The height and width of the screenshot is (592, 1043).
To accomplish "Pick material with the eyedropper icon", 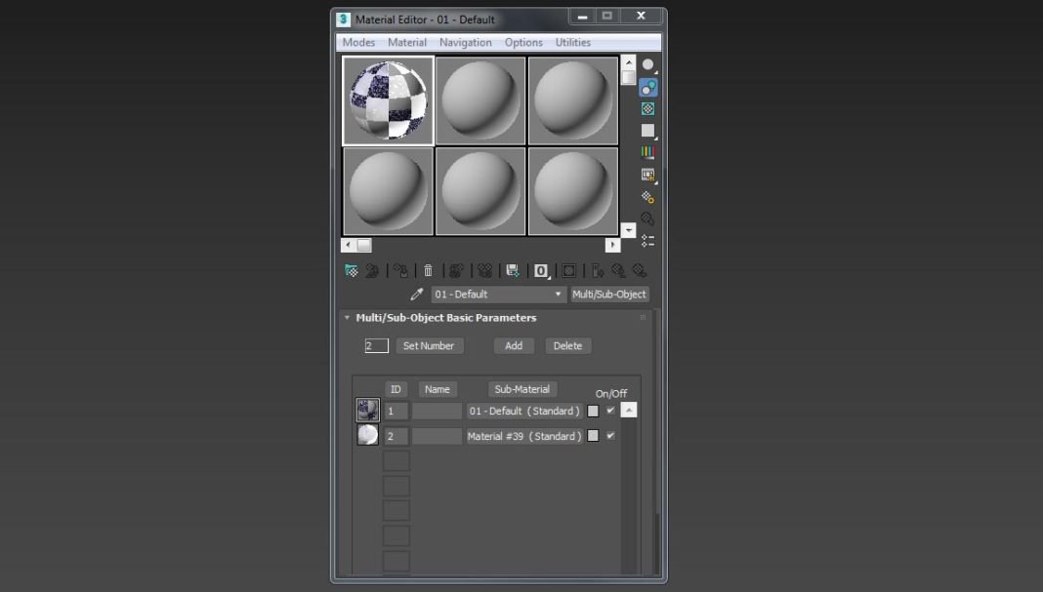I will [x=417, y=294].
